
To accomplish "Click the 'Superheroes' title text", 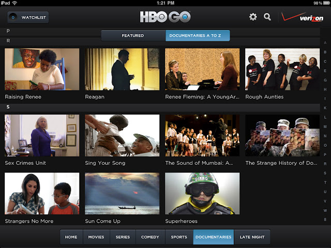I will [x=182, y=221].
